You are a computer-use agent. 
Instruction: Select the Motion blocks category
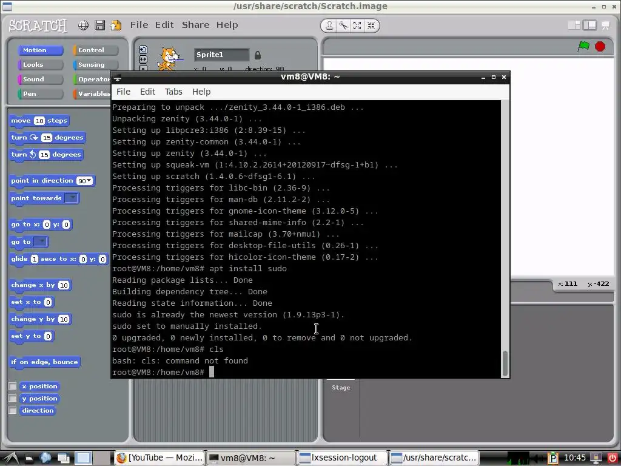pos(41,50)
